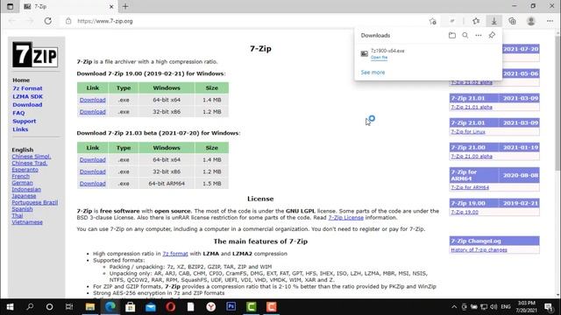Switch language to German
The width and height of the screenshot is (561, 315).
[22, 183]
